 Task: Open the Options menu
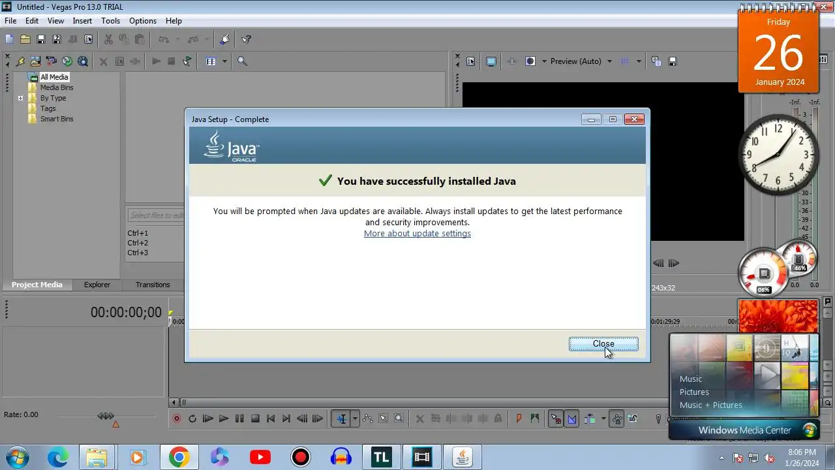click(142, 21)
